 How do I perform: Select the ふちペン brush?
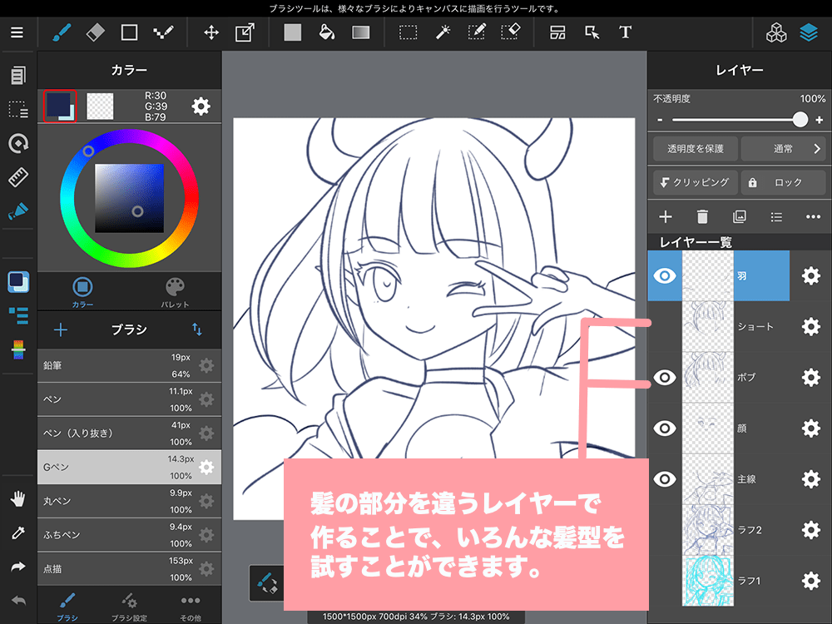coord(129,535)
